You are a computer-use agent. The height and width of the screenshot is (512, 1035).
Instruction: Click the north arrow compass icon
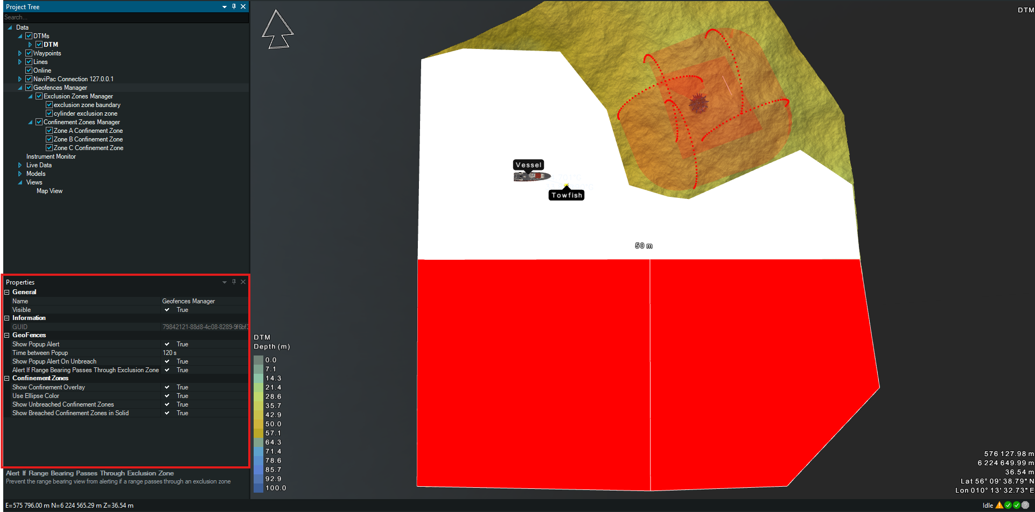point(277,30)
